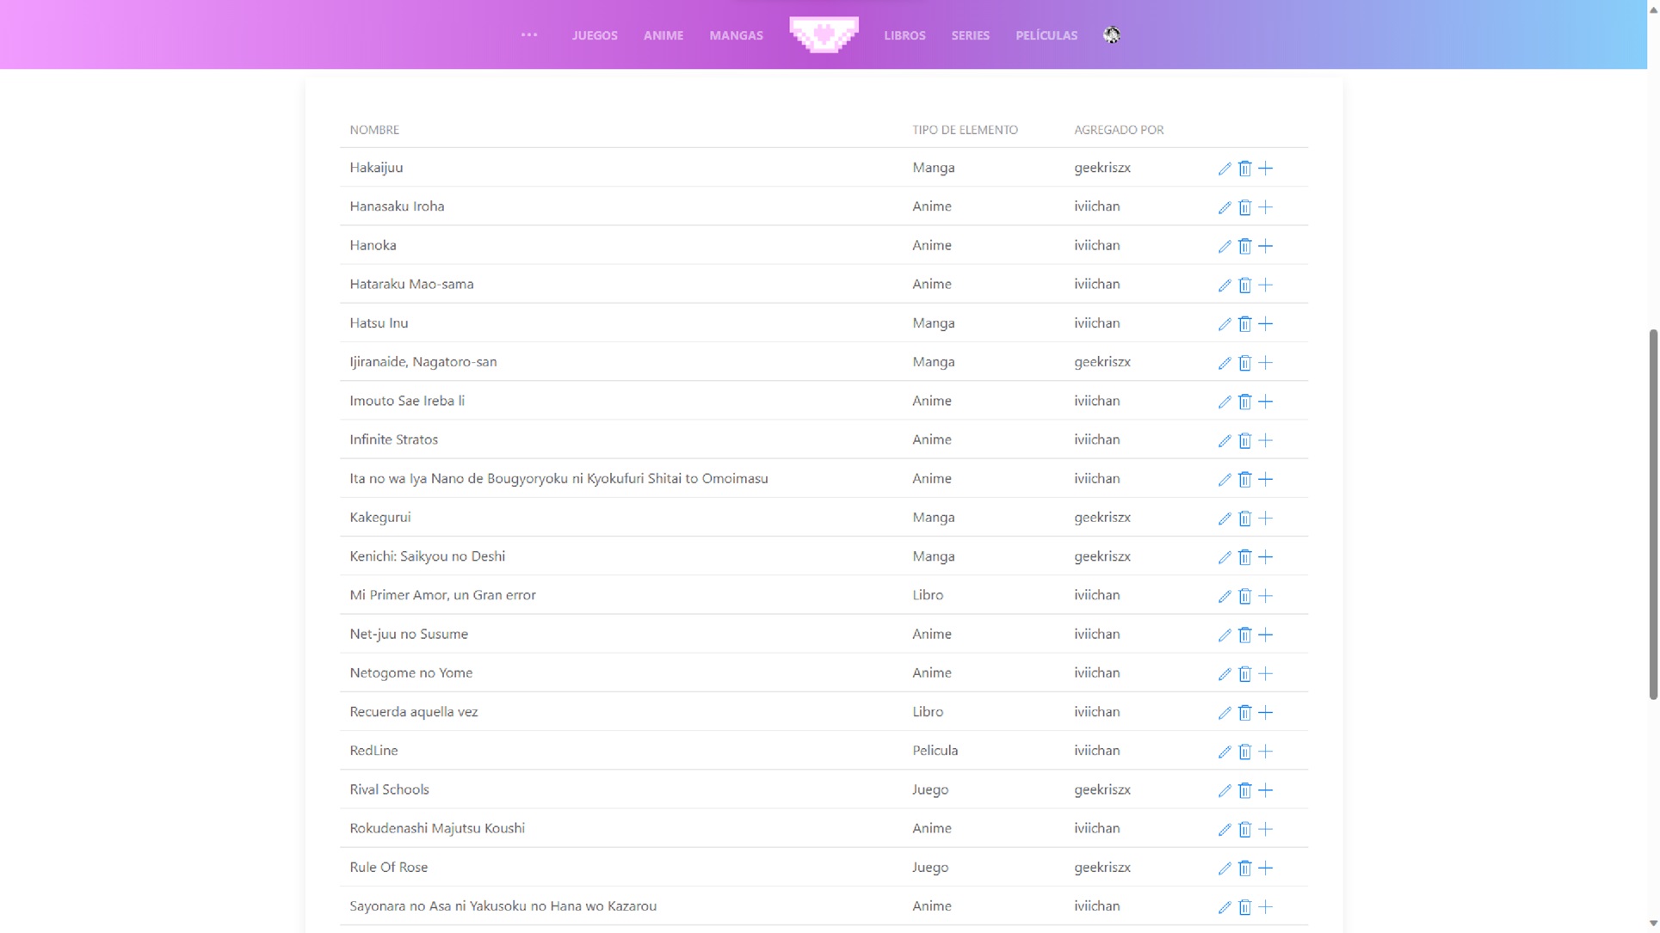Click the SERIES navigation link
Screen dimensions: 1660x933
(970, 35)
